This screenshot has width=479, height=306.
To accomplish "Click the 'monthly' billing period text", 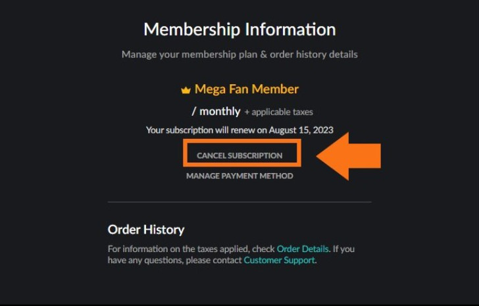I will pos(220,111).
